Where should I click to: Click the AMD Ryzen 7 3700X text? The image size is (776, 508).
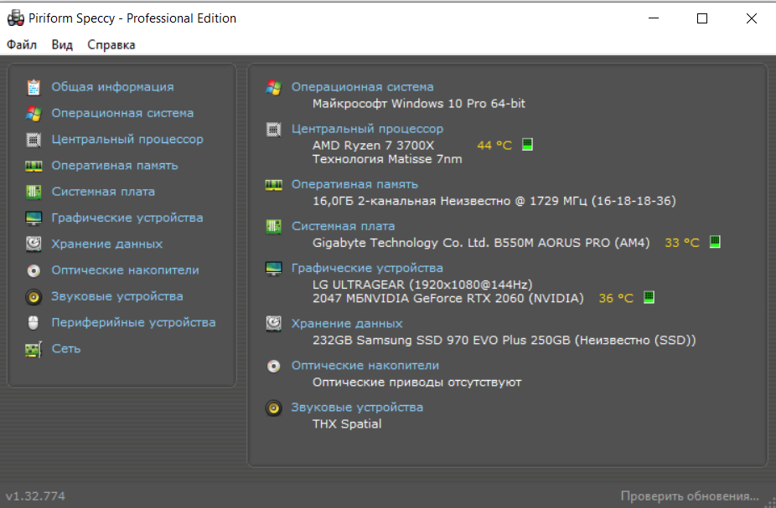point(373,146)
